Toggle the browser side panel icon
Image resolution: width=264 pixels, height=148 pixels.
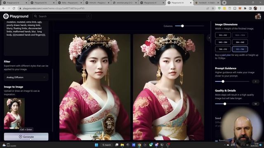250,8
